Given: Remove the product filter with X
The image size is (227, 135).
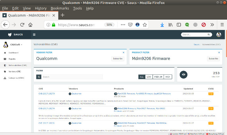Looking at the screenshot, I should point(219,52).
